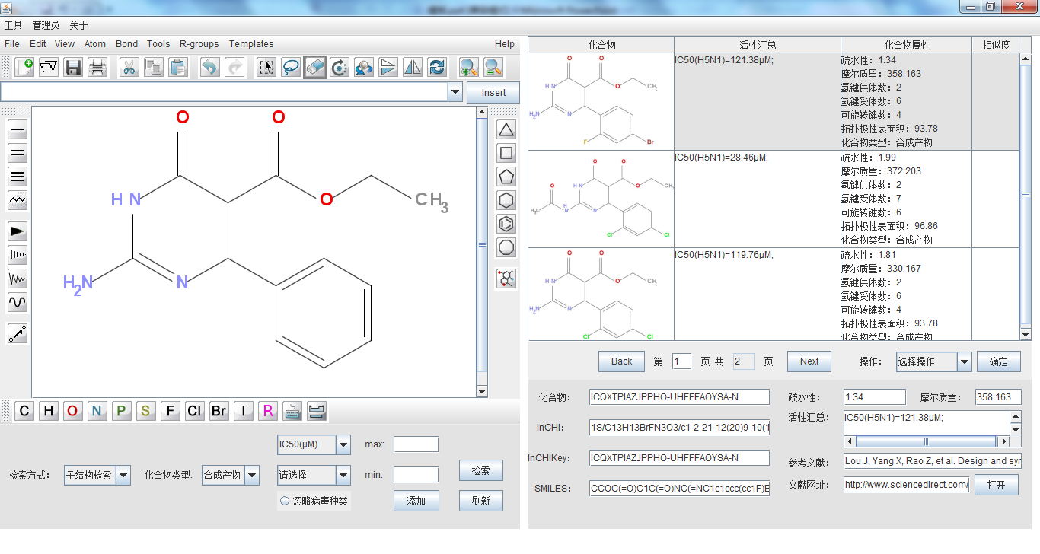This screenshot has height=554, width=1040.
Task: Click the Insert button
Action: coord(493,93)
